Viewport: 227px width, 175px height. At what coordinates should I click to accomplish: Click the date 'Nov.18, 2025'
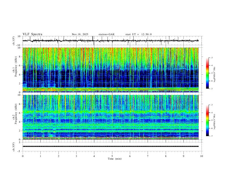coord(80,34)
